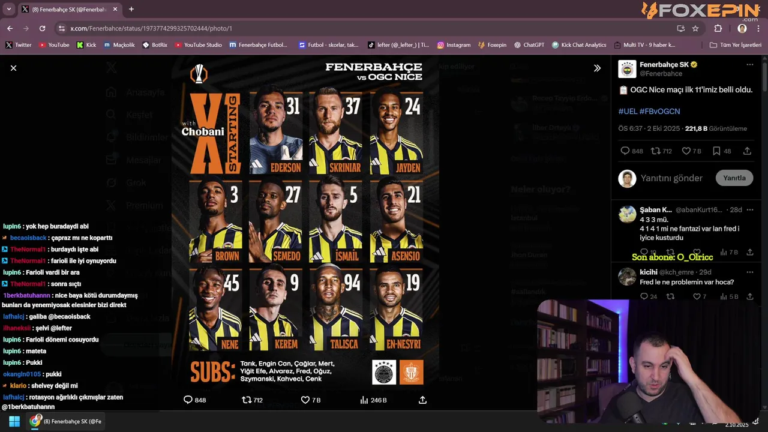The height and width of the screenshot is (432, 768).
Task: Open Tüm Yer İşaretleri folder
Action: coord(735,45)
